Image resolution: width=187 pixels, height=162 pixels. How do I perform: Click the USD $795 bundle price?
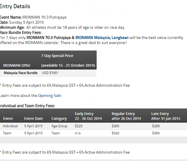point(50,73)
